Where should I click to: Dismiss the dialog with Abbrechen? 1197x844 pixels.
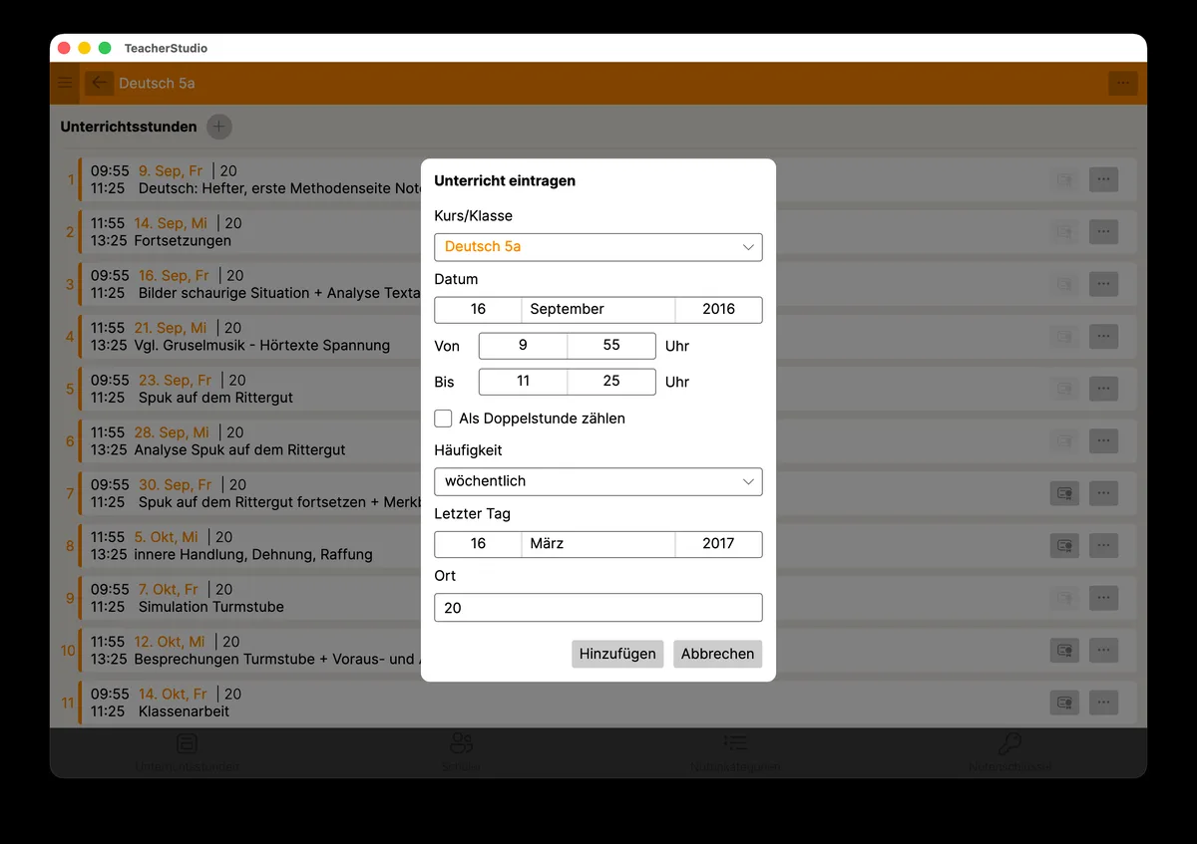coord(718,654)
